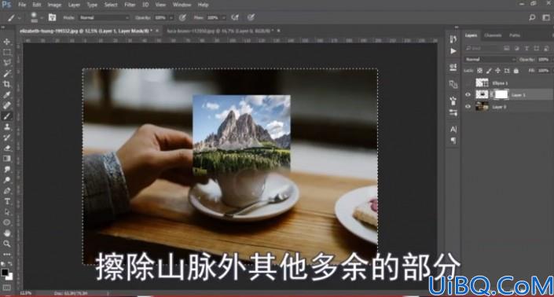The width and height of the screenshot is (554, 297).
Task: Open the Brush settings panel icon
Action: (x=453, y=101)
